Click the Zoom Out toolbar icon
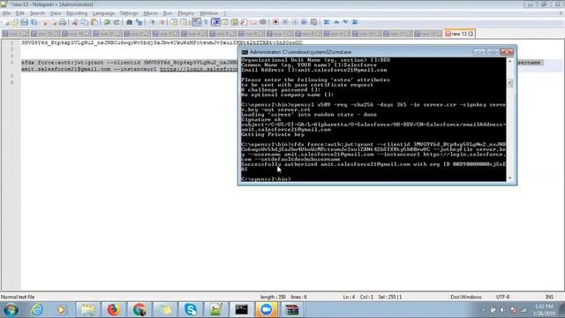 162,22
